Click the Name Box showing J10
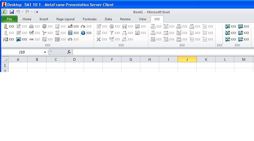This screenshot has height=141, width=254. click(22, 52)
